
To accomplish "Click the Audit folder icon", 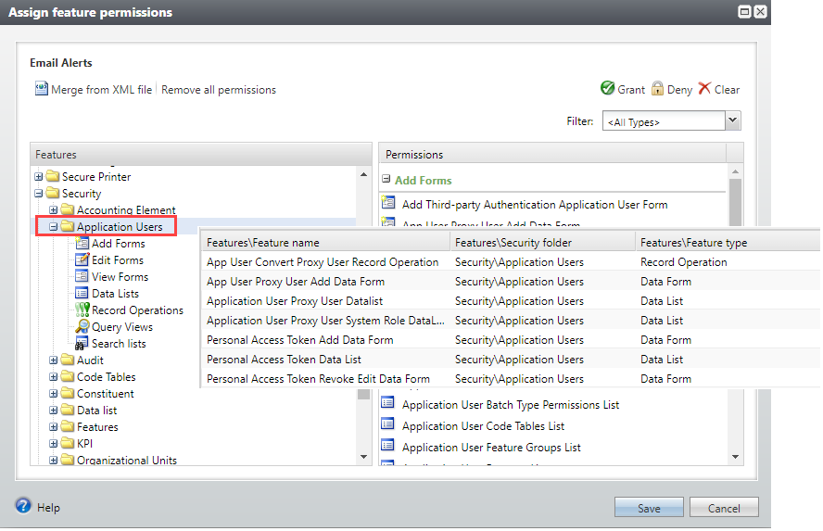I will [67, 360].
